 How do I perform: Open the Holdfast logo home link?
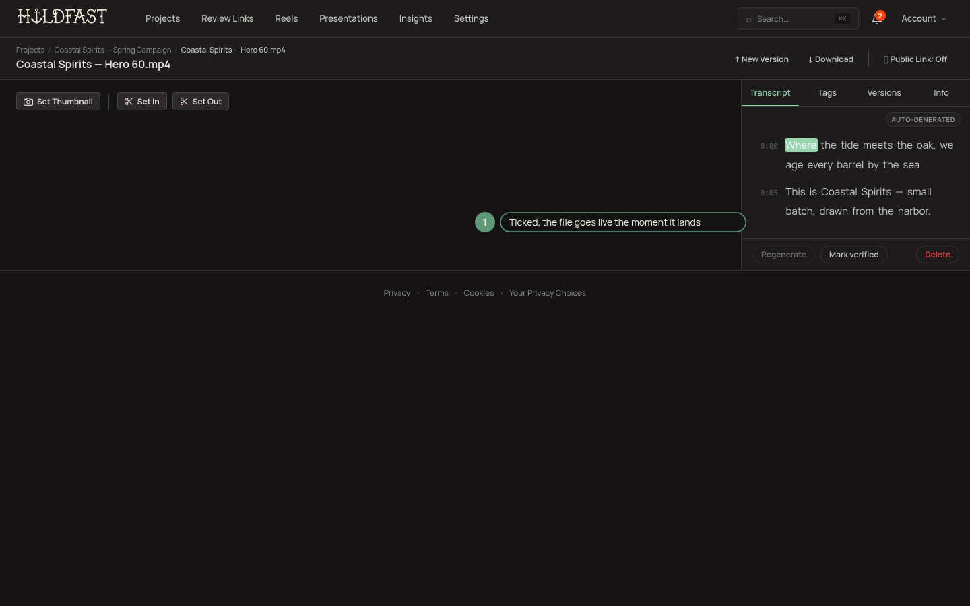(62, 17)
